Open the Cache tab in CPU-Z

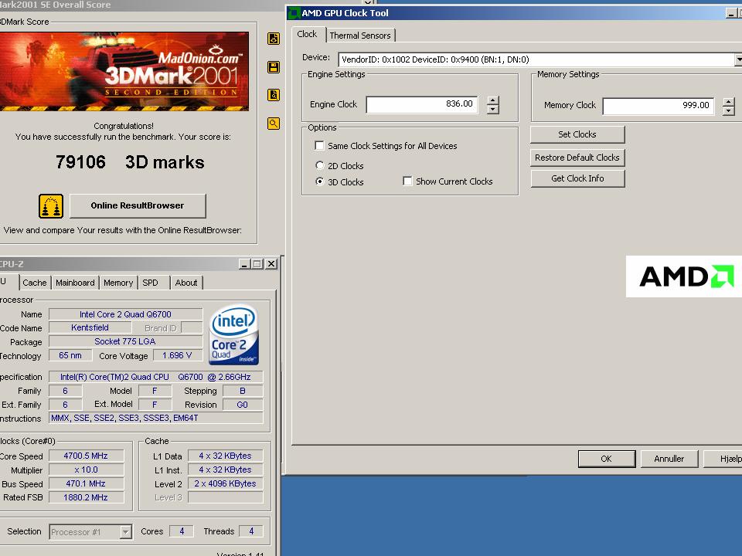click(x=35, y=283)
